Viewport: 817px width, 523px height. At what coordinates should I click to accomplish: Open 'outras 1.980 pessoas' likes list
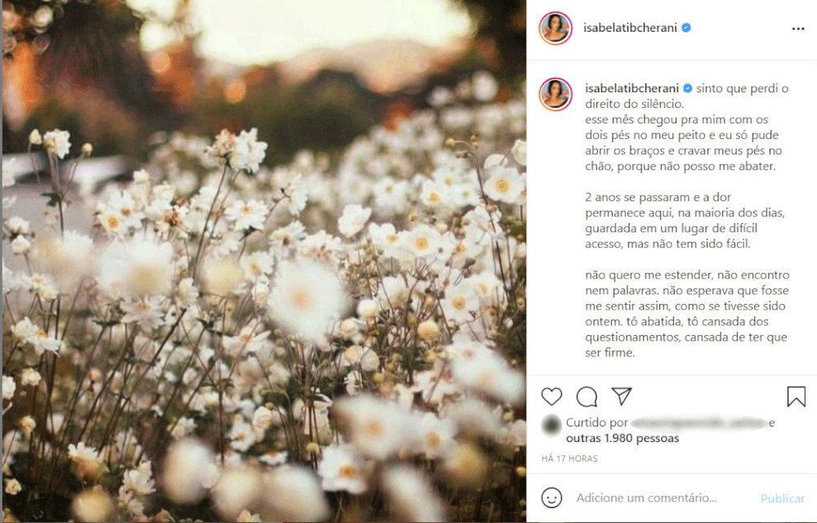tap(622, 439)
